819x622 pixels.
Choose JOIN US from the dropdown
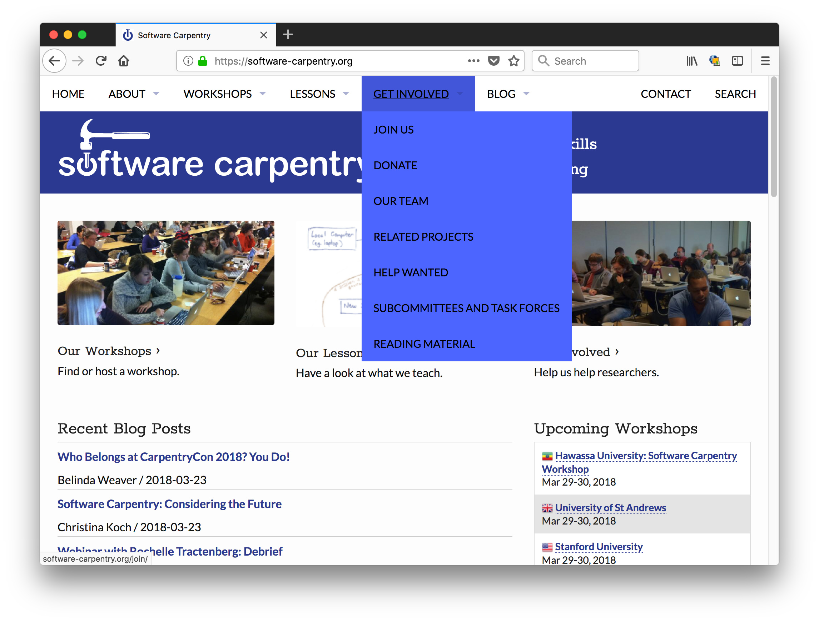(x=466, y=130)
